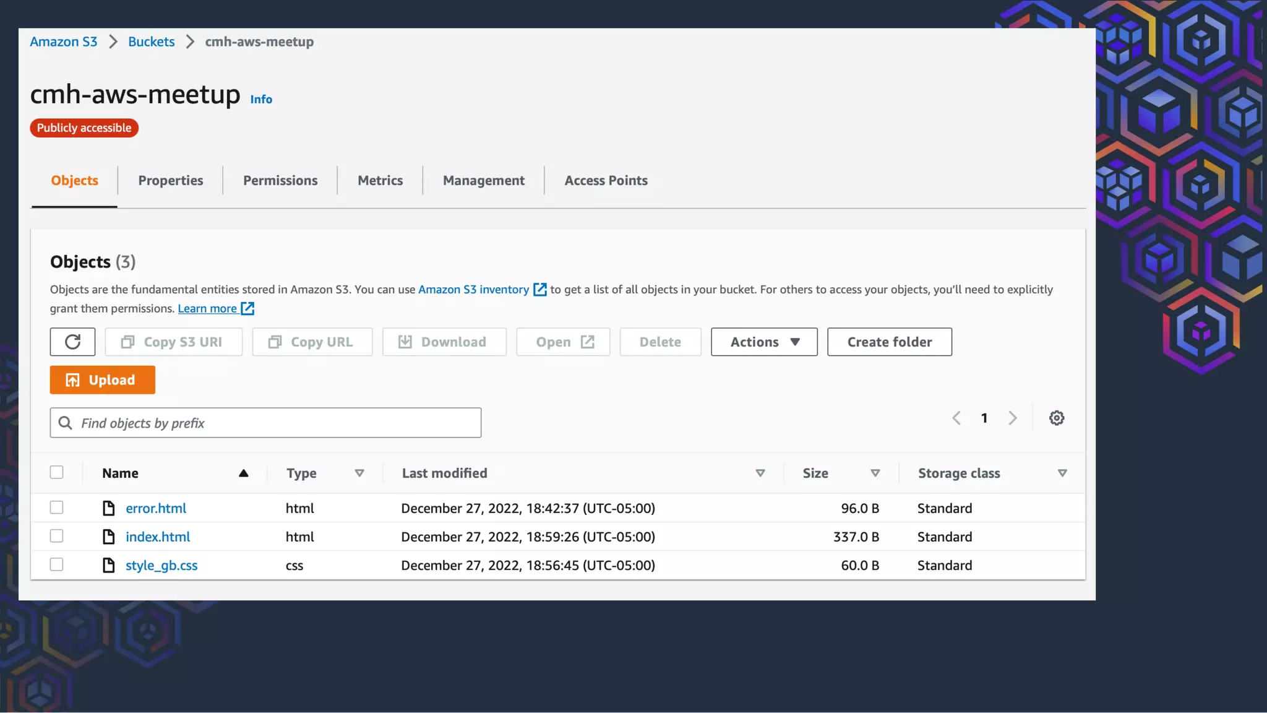
Task: Switch to the Permissions tab
Action: (280, 180)
